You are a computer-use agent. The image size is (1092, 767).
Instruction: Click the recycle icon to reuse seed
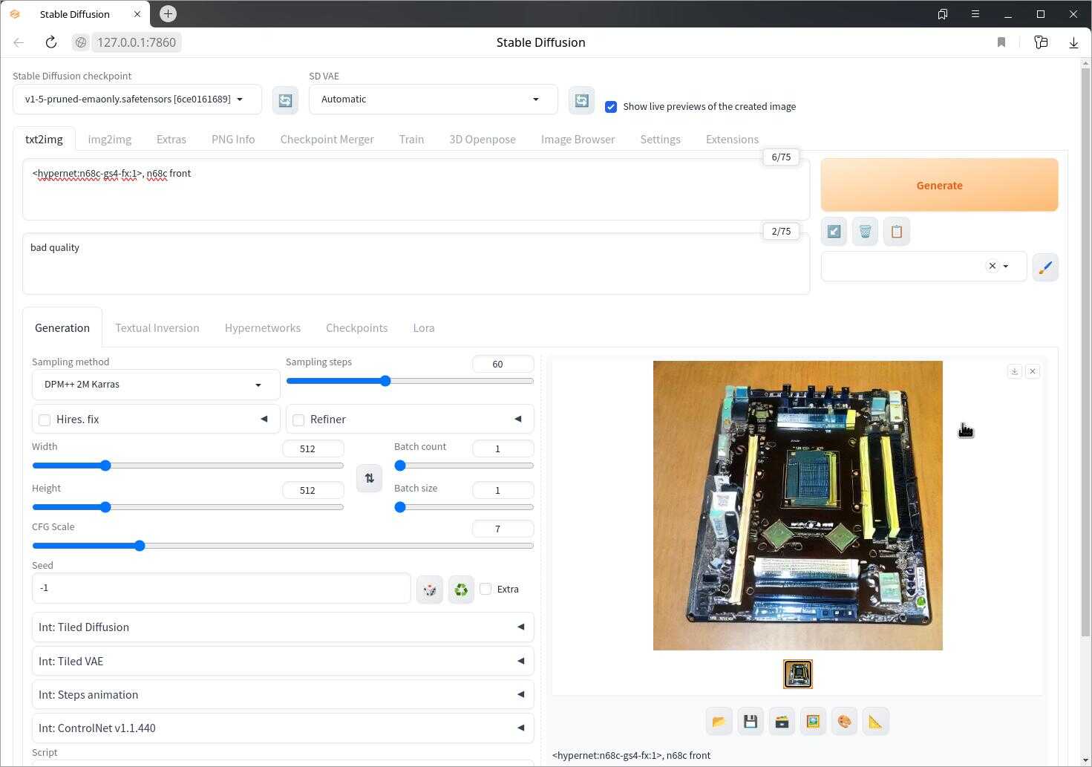click(x=461, y=590)
